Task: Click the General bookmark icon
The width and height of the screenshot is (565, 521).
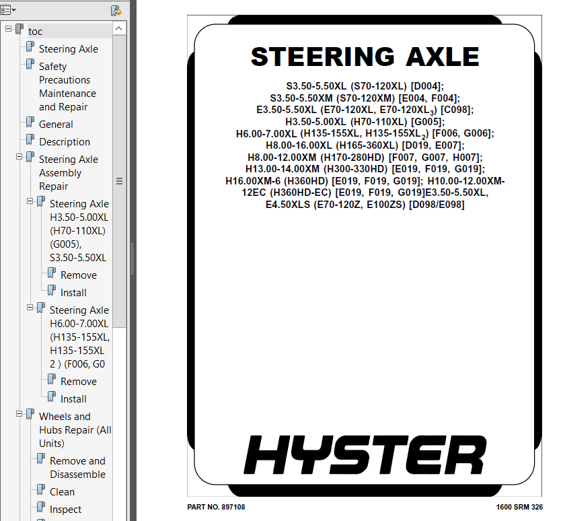Action: pyautogui.click(x=30, y=123)
